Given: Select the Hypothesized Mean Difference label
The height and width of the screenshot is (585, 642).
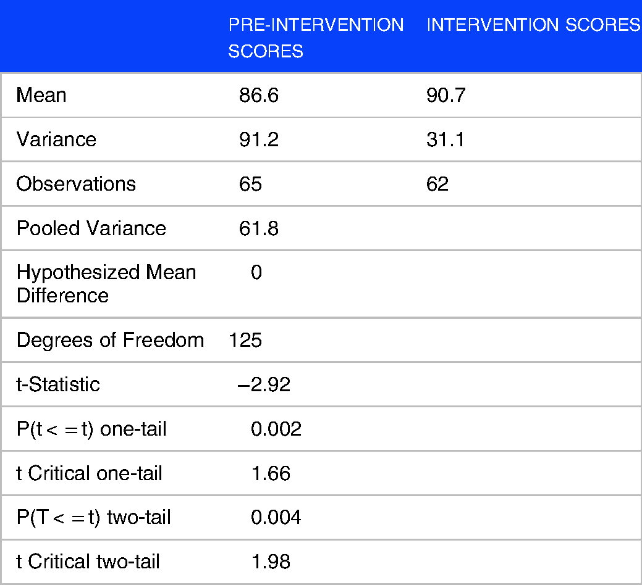Looking at the screenshot, I should coord(106,284).
